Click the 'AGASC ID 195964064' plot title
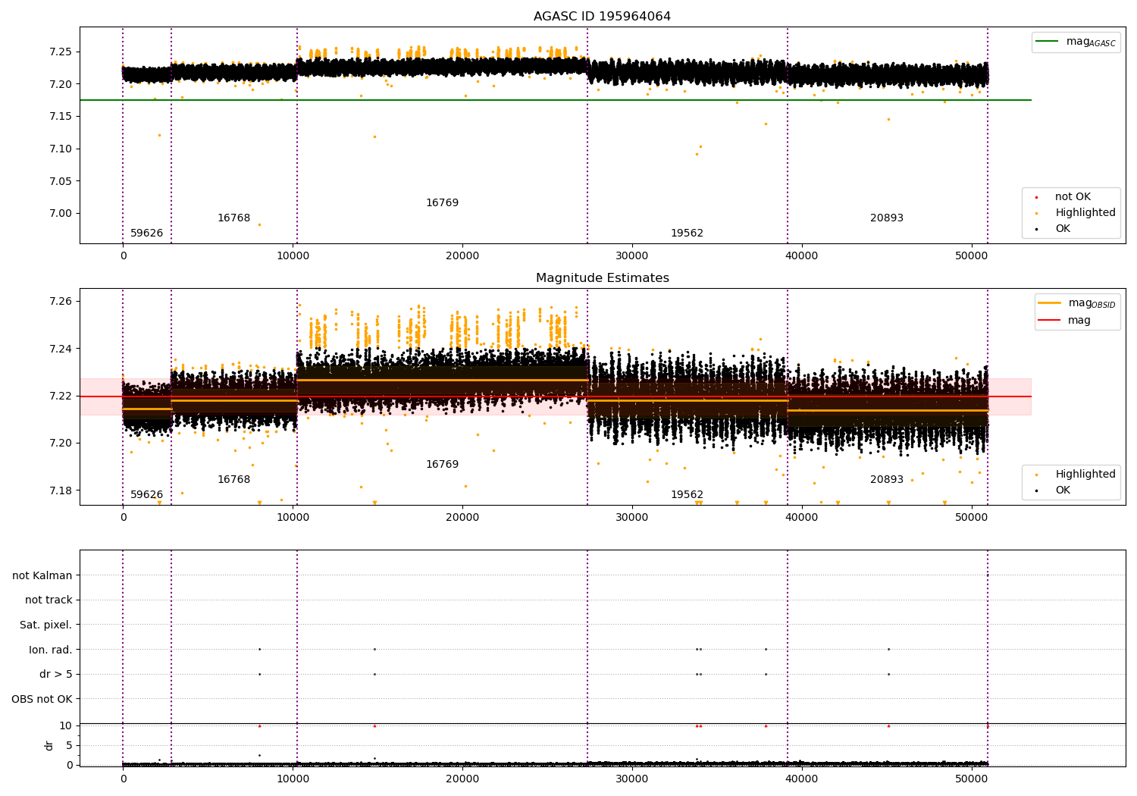 pyautogui.click(x=602, y=17)
